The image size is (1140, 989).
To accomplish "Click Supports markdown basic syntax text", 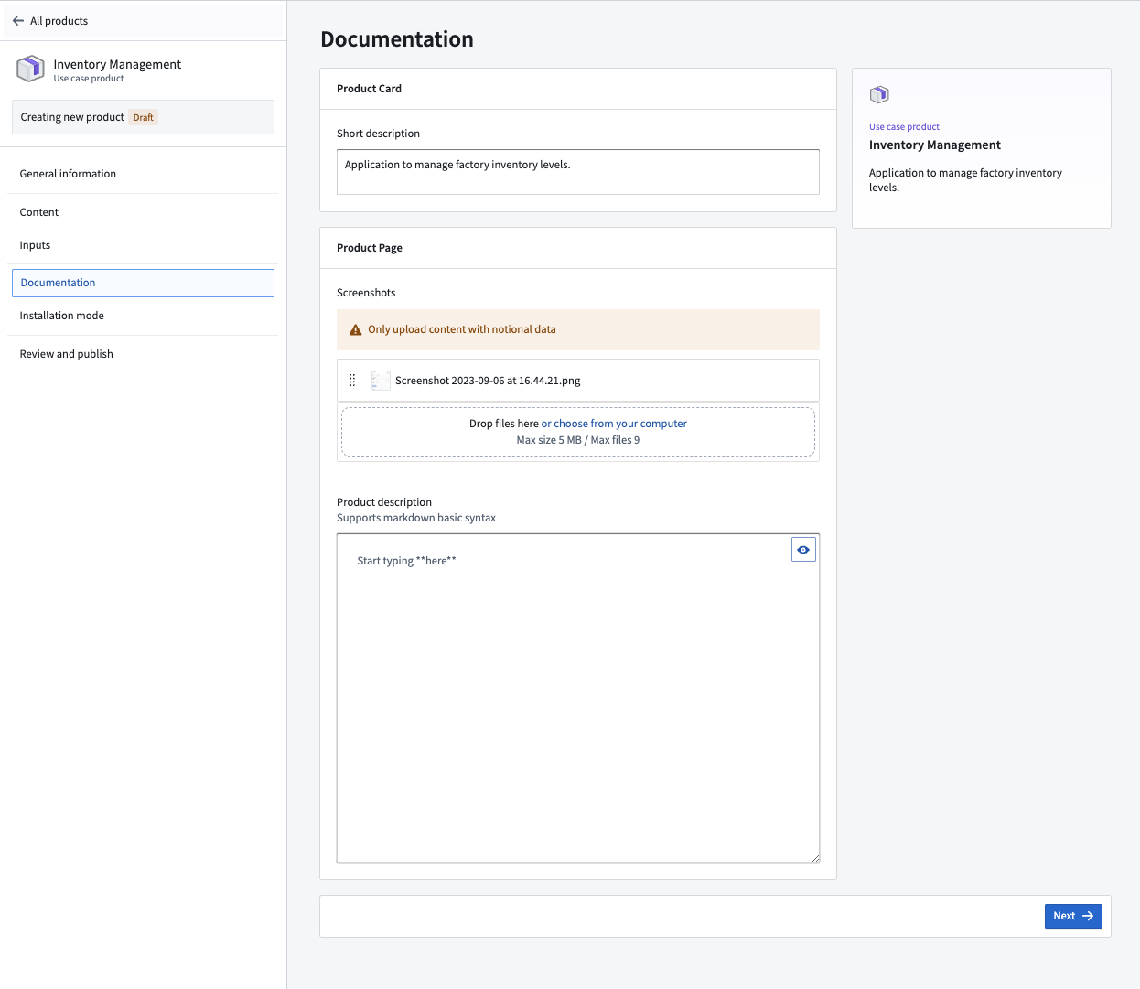I will pos(416,518).
